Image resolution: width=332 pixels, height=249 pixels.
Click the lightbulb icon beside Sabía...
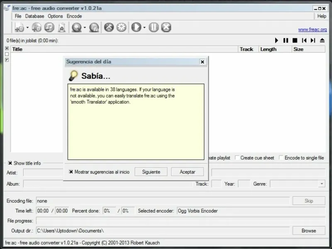(x=73, y=76)
